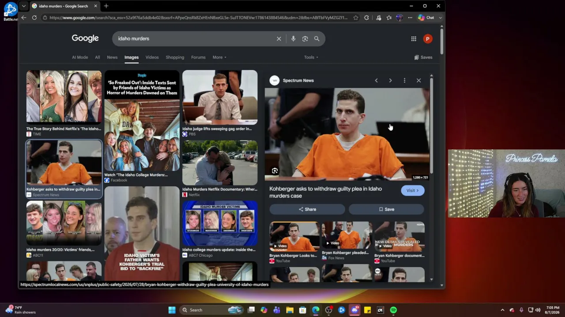Screen dimensions: 565x317
Task: Switch to the AI Mode tab
Action: pyautogui.click(x=80, y=57)
